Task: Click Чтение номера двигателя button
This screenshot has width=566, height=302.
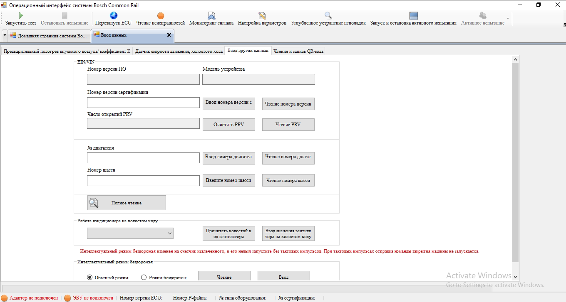Action: pos(288,158)
